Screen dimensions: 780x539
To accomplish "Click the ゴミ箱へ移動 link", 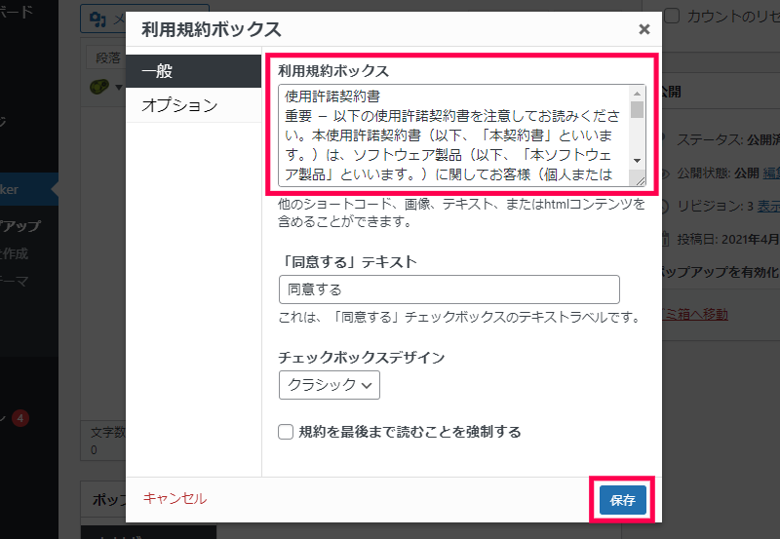I will click(695, 314).
